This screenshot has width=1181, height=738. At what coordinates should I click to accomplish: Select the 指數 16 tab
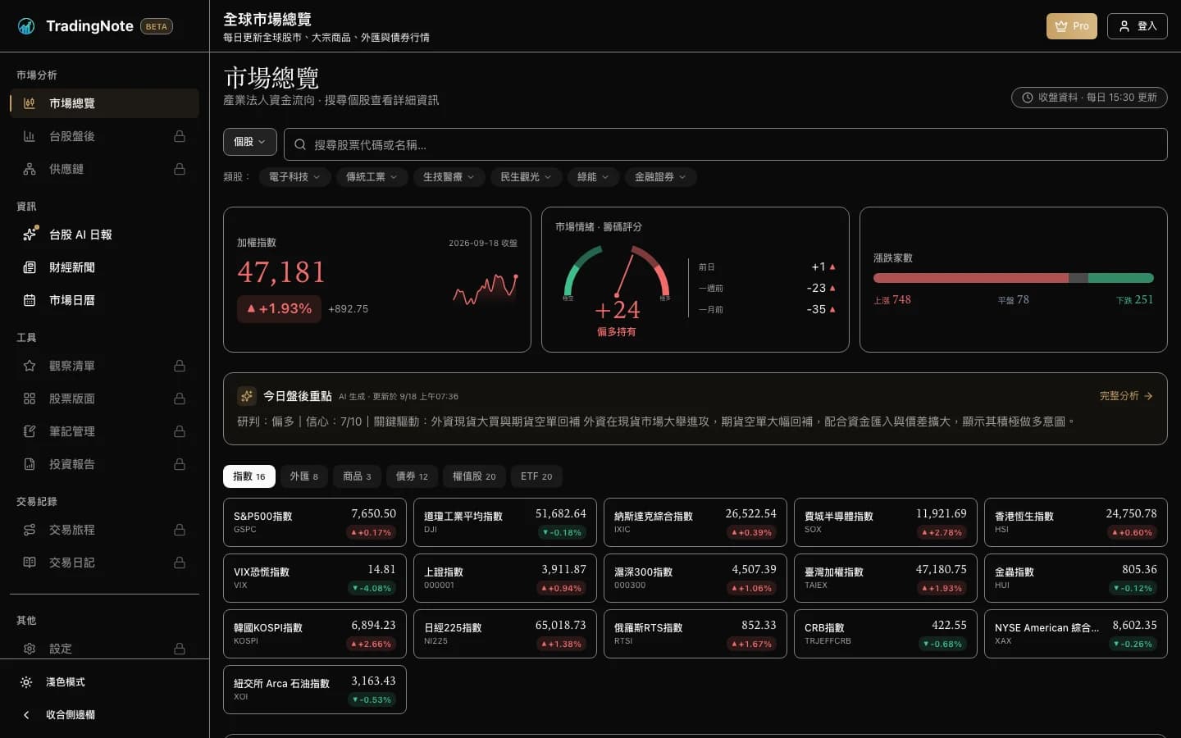click(249, 476)
